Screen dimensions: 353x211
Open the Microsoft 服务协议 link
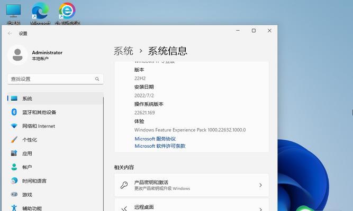[155, 139]
